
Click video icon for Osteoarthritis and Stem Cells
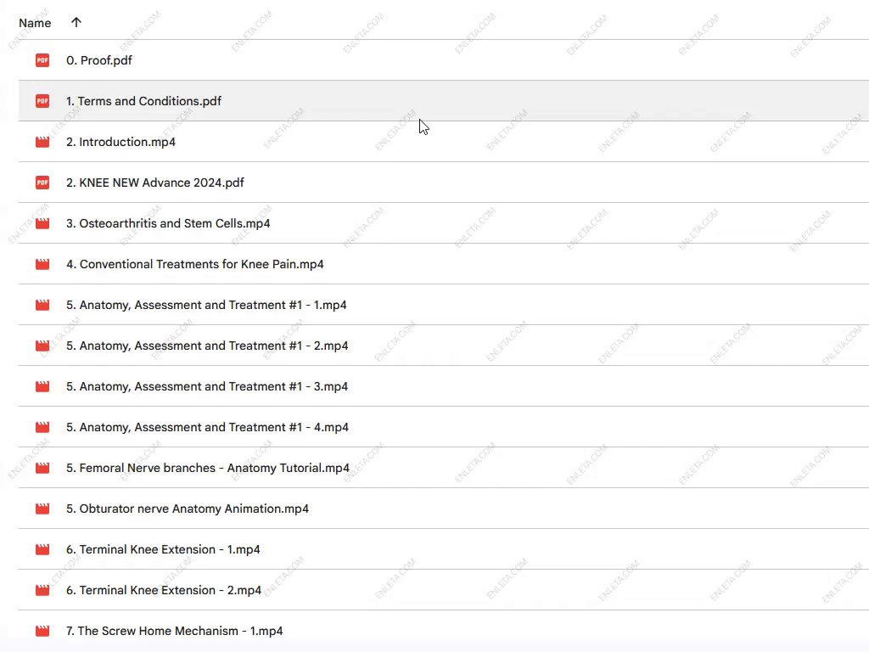pos(42,223)
